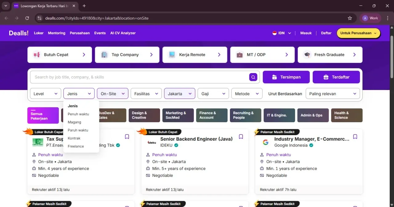The width and height of the screenshot is (394, 207).
Task: Open the Loker nav item
Action: tap(39, 33)
